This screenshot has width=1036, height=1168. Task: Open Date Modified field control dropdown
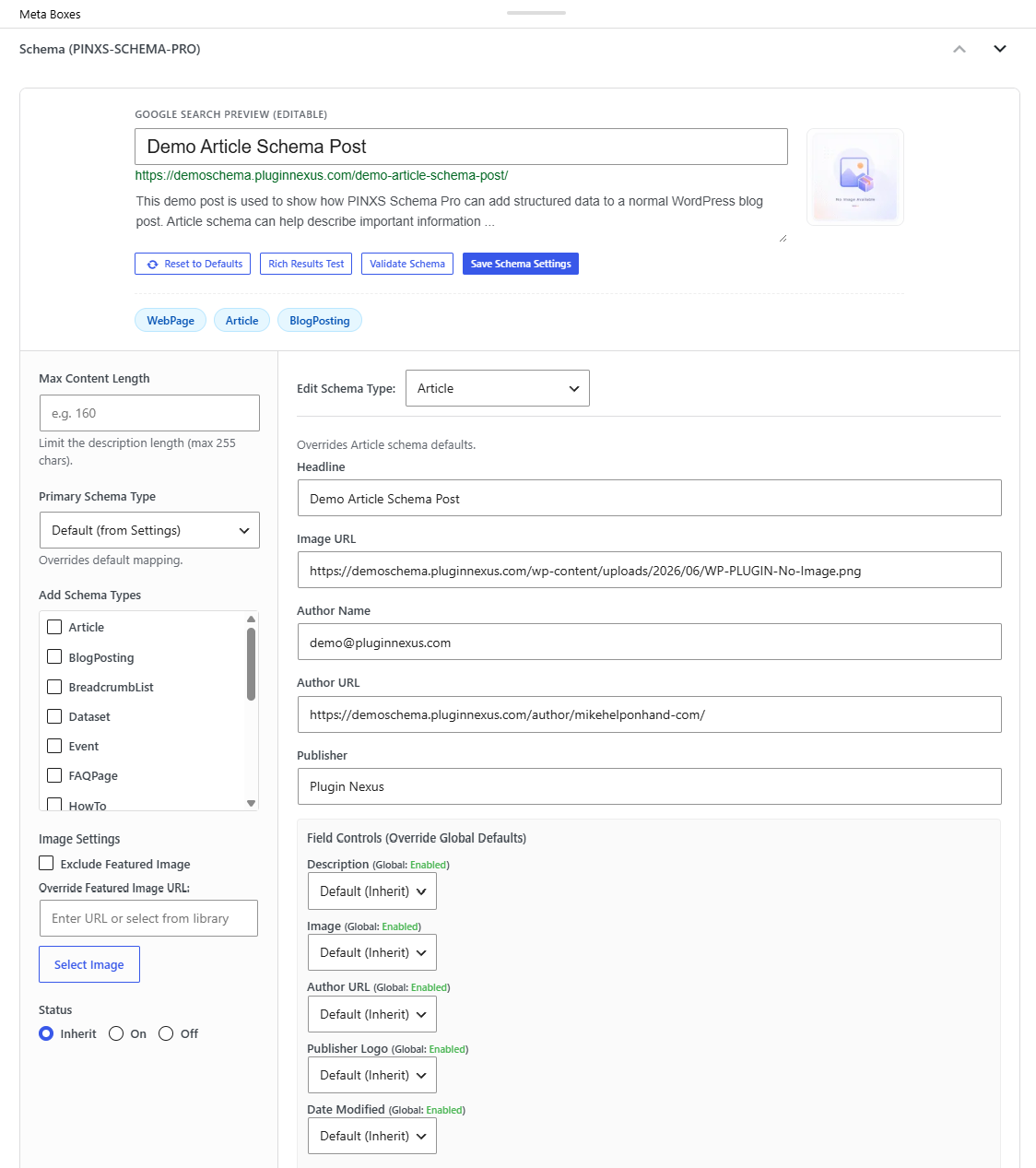coord(372,1136)
